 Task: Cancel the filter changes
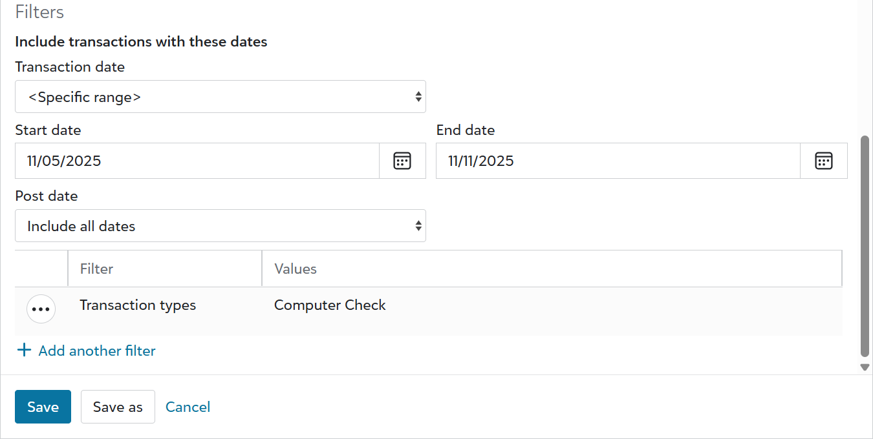(188, 406)
